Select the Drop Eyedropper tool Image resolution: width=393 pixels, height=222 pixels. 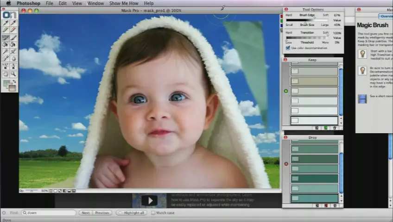[x=13, y=23]
